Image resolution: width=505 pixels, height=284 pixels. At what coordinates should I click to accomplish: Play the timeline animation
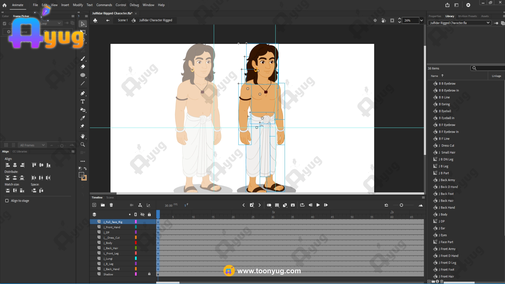(318, 205)
